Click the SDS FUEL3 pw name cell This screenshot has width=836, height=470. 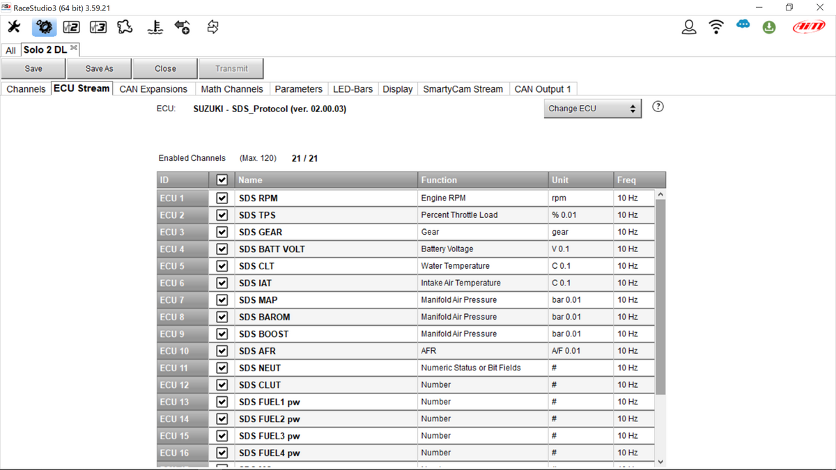pos(326,436)
